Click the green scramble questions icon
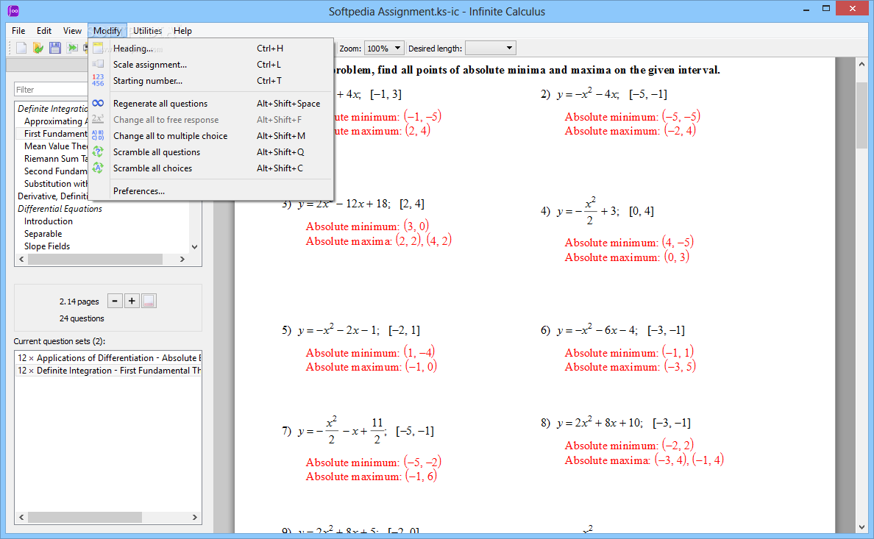This screenshot has height=539, width=874. click(98, 151)
